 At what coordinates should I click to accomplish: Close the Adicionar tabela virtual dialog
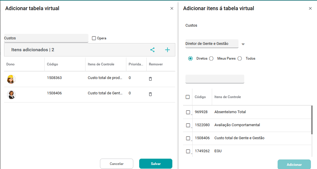172,9
